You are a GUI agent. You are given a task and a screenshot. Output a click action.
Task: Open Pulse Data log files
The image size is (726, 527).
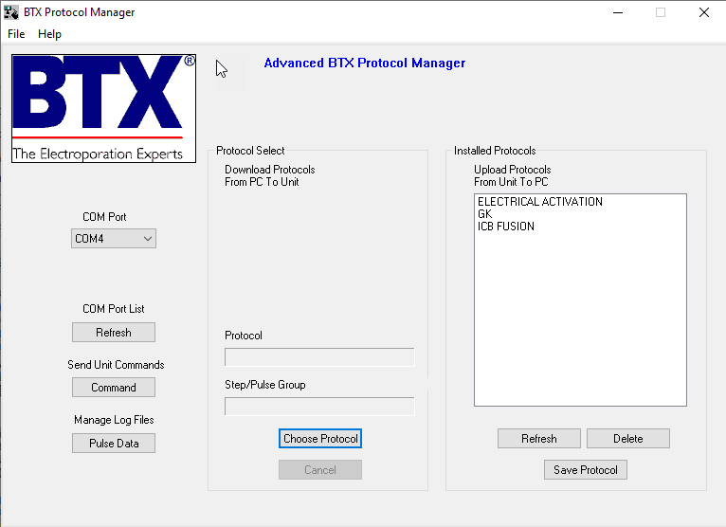pyautogui.click(x=114, y=444)
